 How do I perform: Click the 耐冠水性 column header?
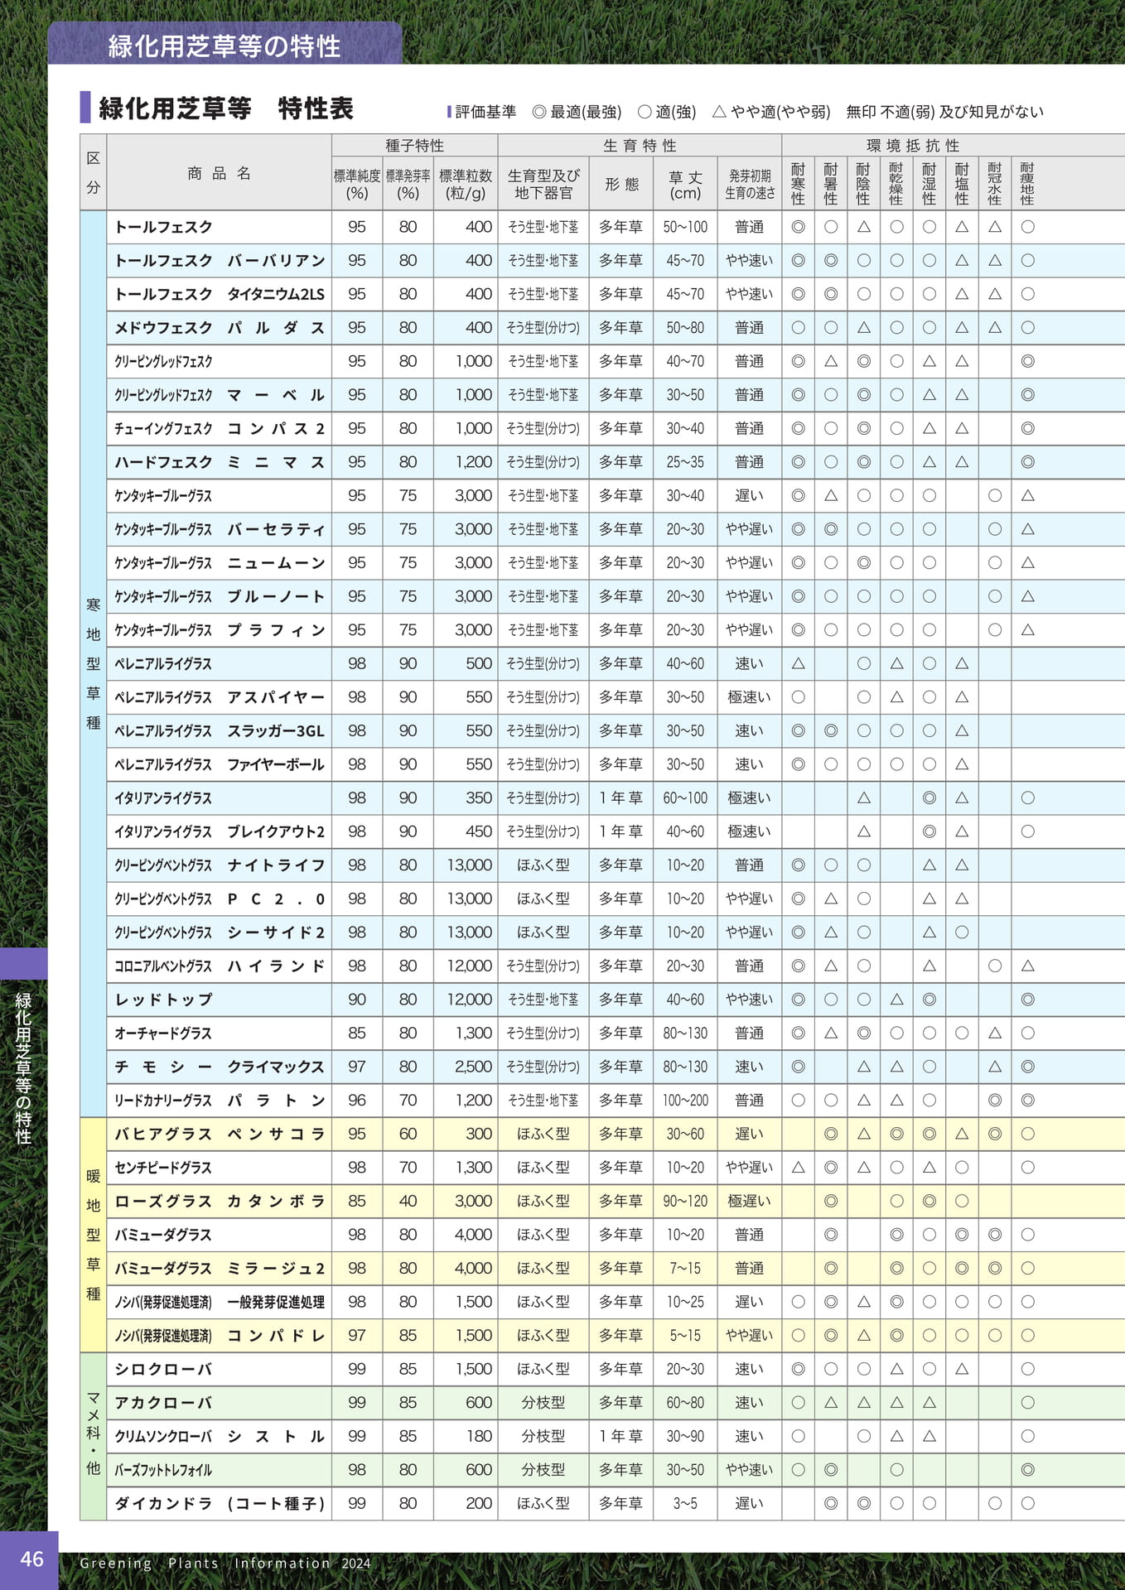pos(995,184)
